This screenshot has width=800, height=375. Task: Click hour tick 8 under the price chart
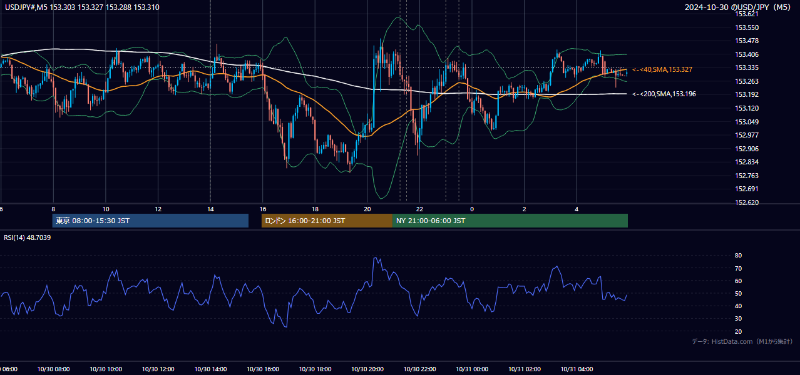(53, 209)
